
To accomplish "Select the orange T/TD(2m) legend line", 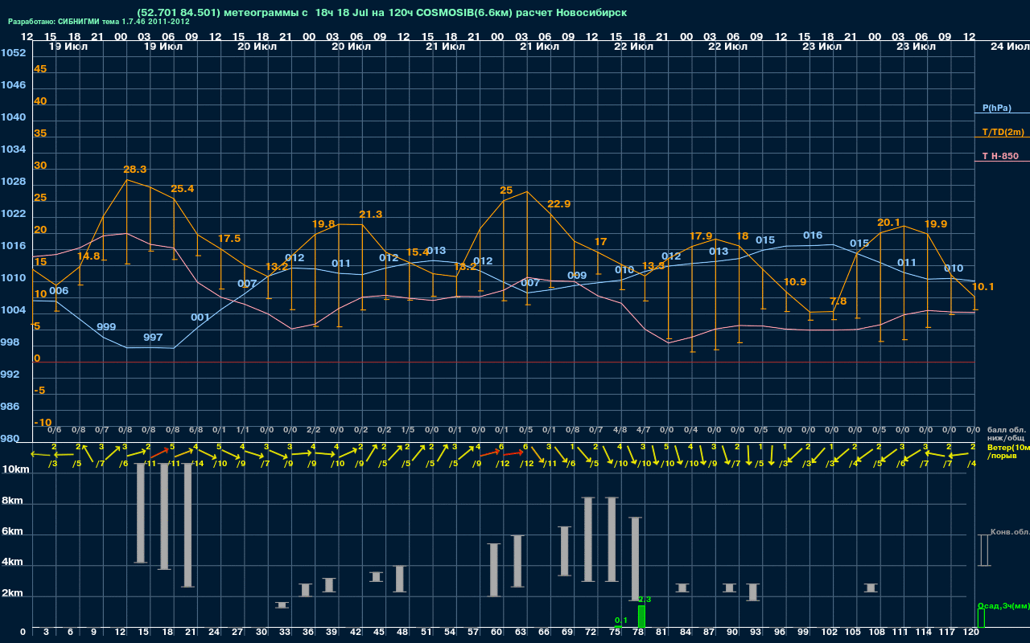I will 1002,137.
